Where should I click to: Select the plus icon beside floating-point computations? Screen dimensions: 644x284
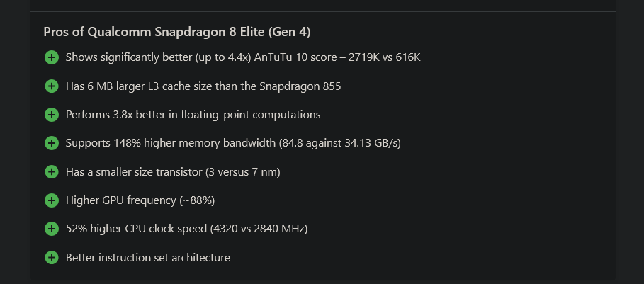[51, 115]
